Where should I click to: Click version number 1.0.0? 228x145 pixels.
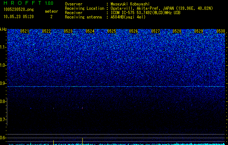click(x=49, y=3)
